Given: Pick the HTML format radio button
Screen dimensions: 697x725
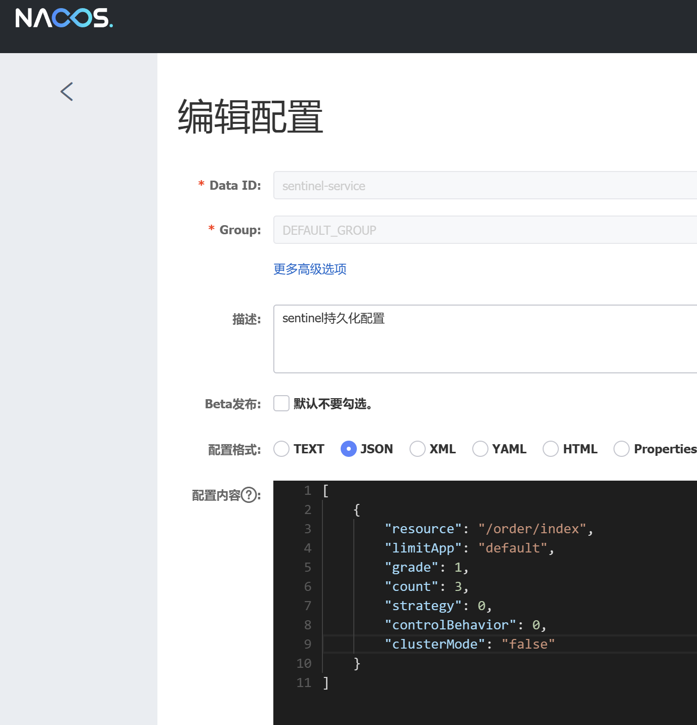Looking at the screenshot, I should click(x=551, y=449).
